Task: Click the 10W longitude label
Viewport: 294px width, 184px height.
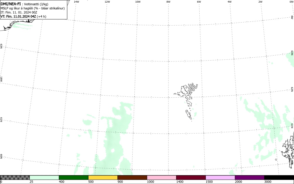Action: click(x=138, y=2)
